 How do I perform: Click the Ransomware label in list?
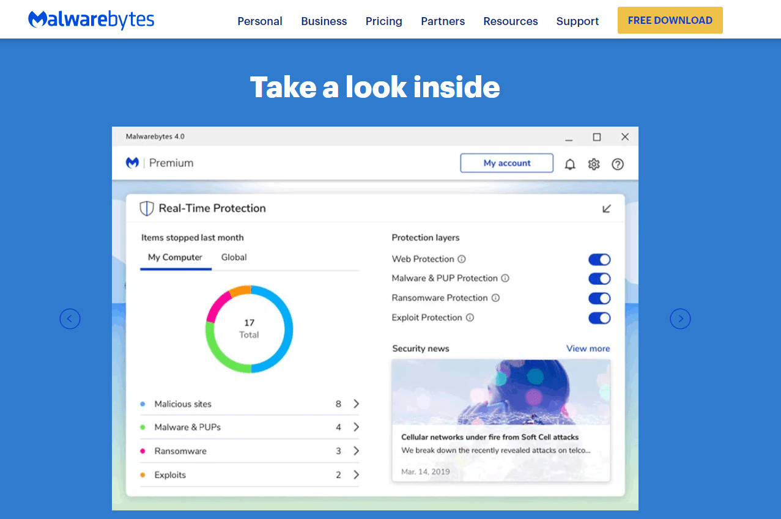click(180, 451)
